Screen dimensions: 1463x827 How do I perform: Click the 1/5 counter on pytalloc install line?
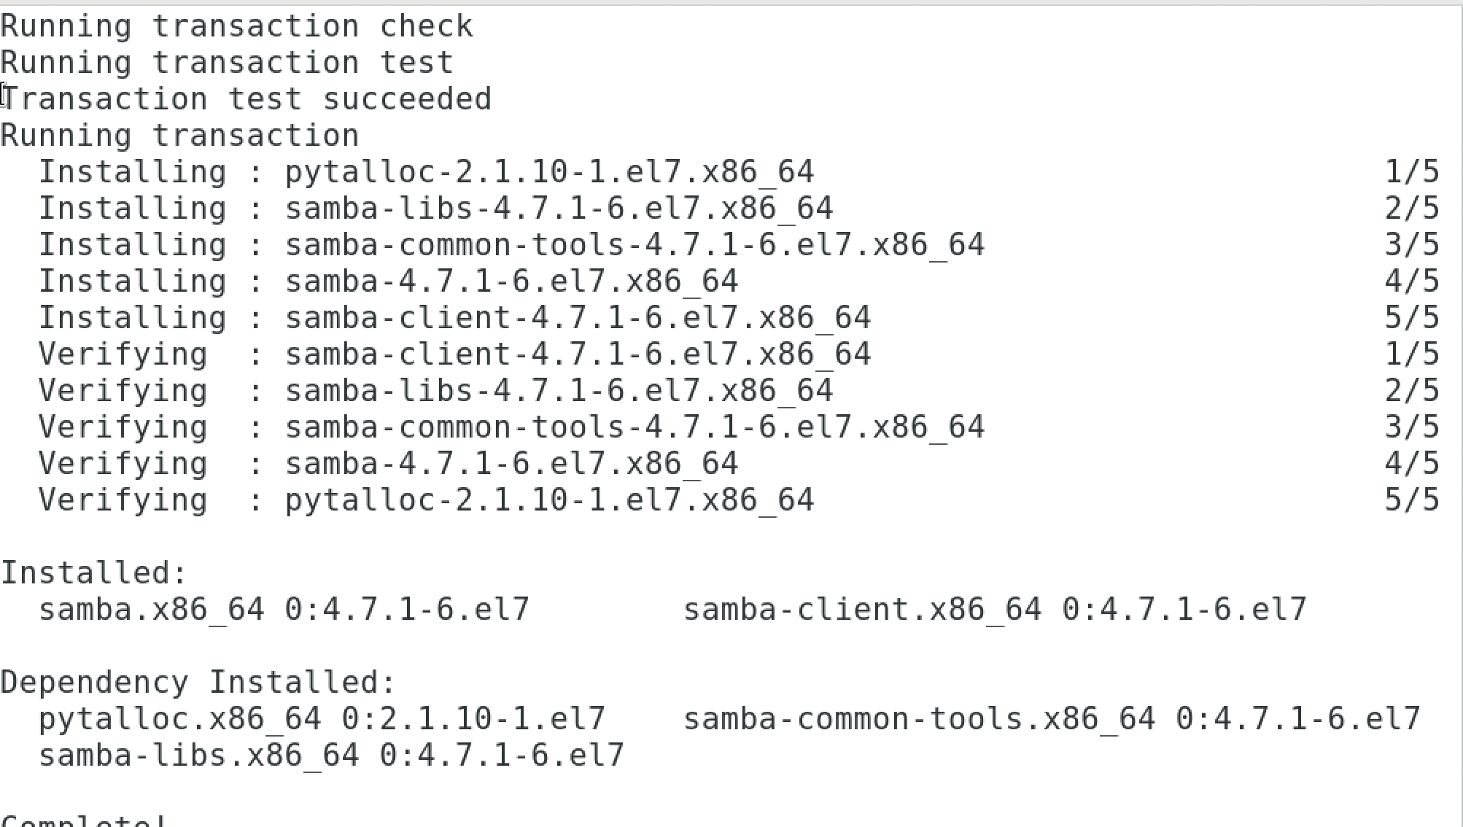(1412, 172)
